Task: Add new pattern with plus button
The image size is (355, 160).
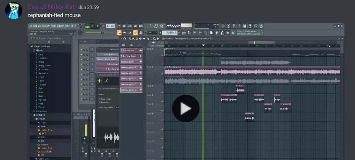Action: click(179, 33)
